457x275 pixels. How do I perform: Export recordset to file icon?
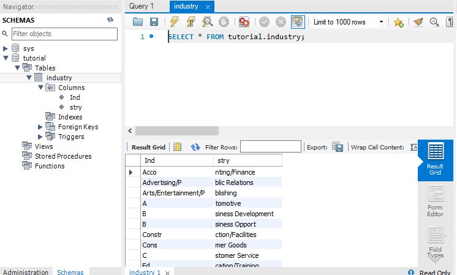337,147
